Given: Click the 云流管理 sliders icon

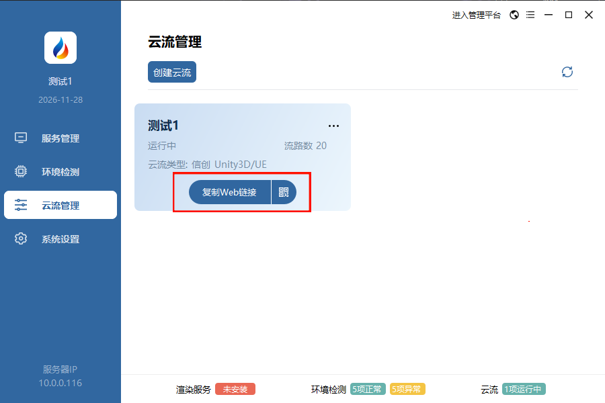Looking at the screenshot, I should pyautogui.click(x=21, y=205).
